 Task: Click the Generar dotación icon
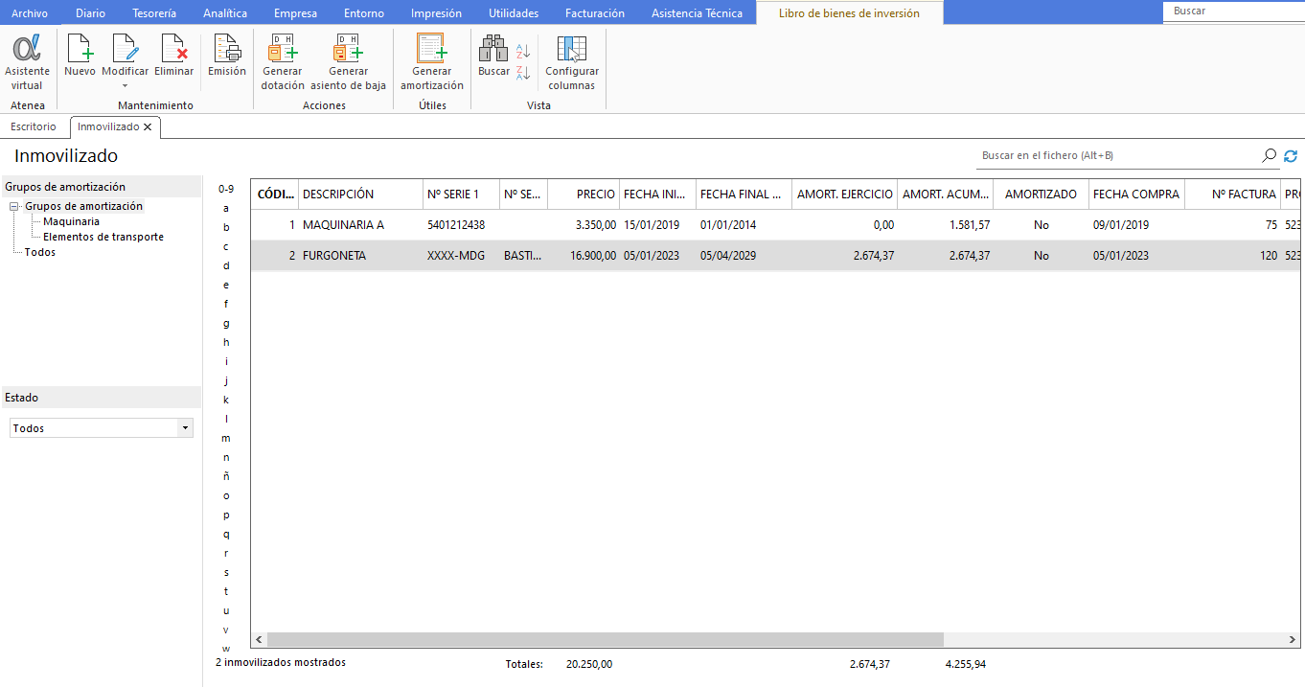click(x=283, y=48)
